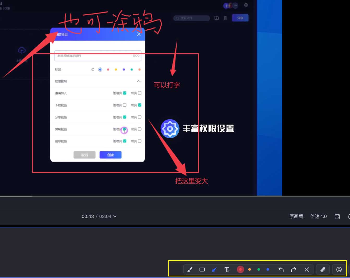Viewport: 350px width, 278px height.
Task: Select the text annotation tool
Action: tap(227, 269)
